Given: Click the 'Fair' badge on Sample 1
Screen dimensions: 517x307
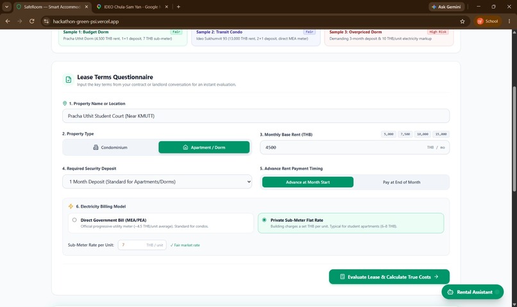Looking at the screenshot, I should [x=176, y=32].
